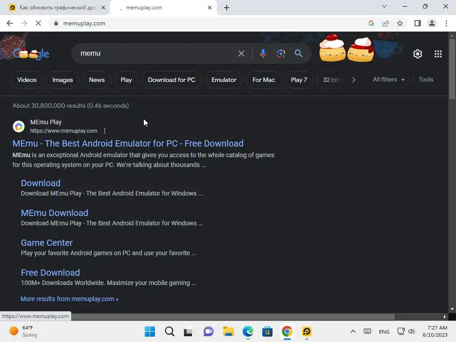
Task: Switch to the Russian graphics driver tab
Action: [54, 8]
